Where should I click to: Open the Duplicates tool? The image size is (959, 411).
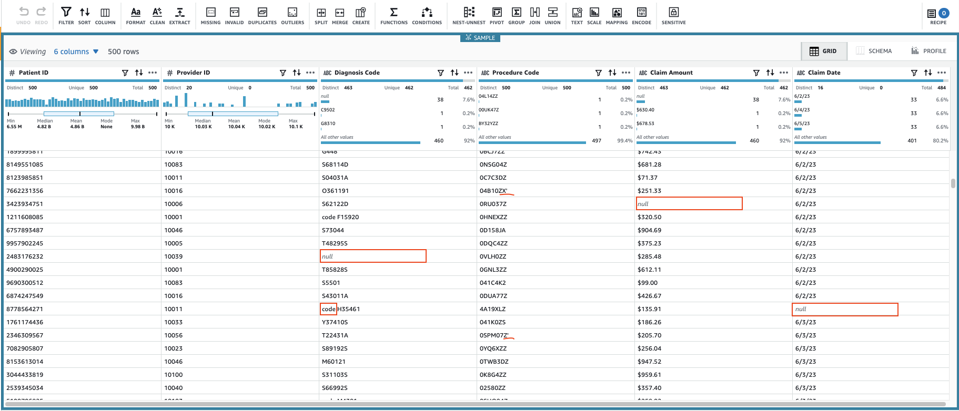coord(262,15)
